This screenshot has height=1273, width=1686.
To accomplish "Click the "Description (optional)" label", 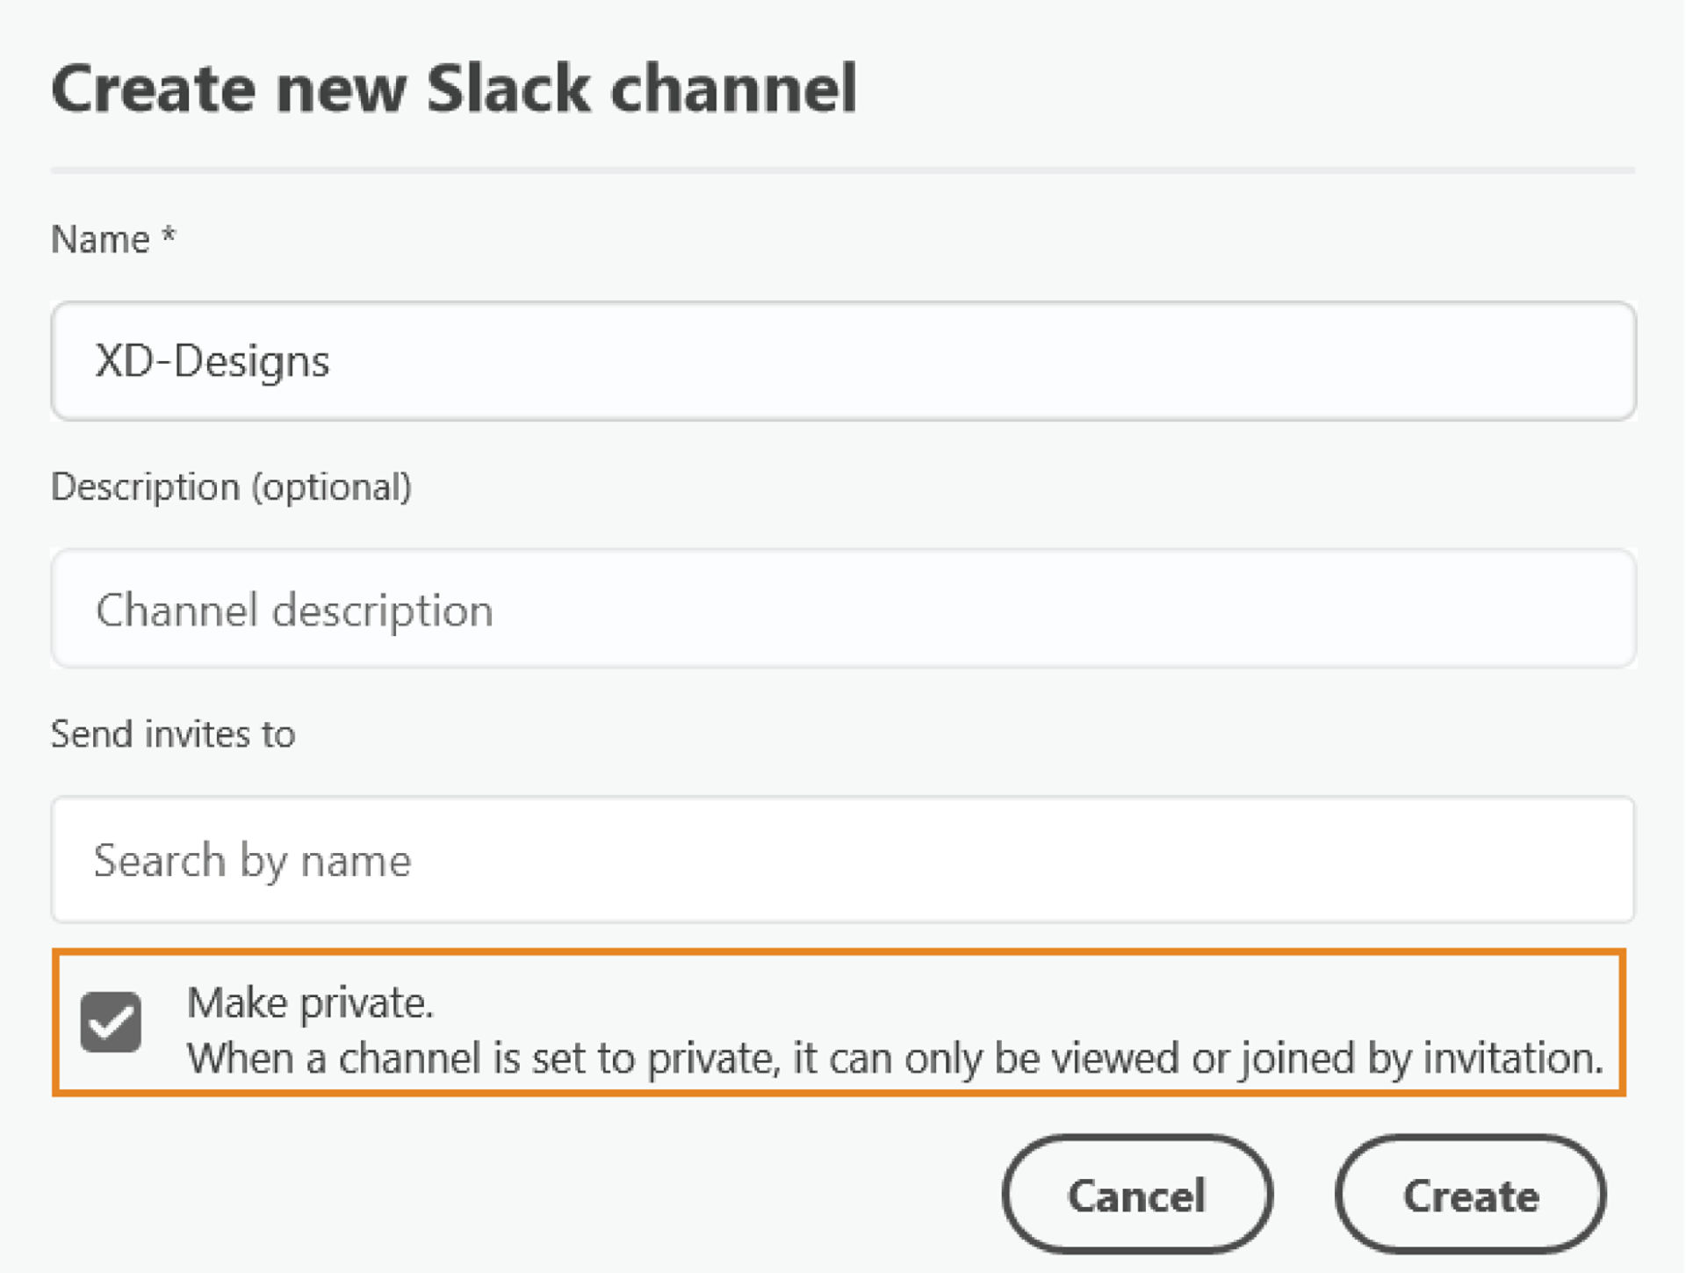I will point(231,487).
